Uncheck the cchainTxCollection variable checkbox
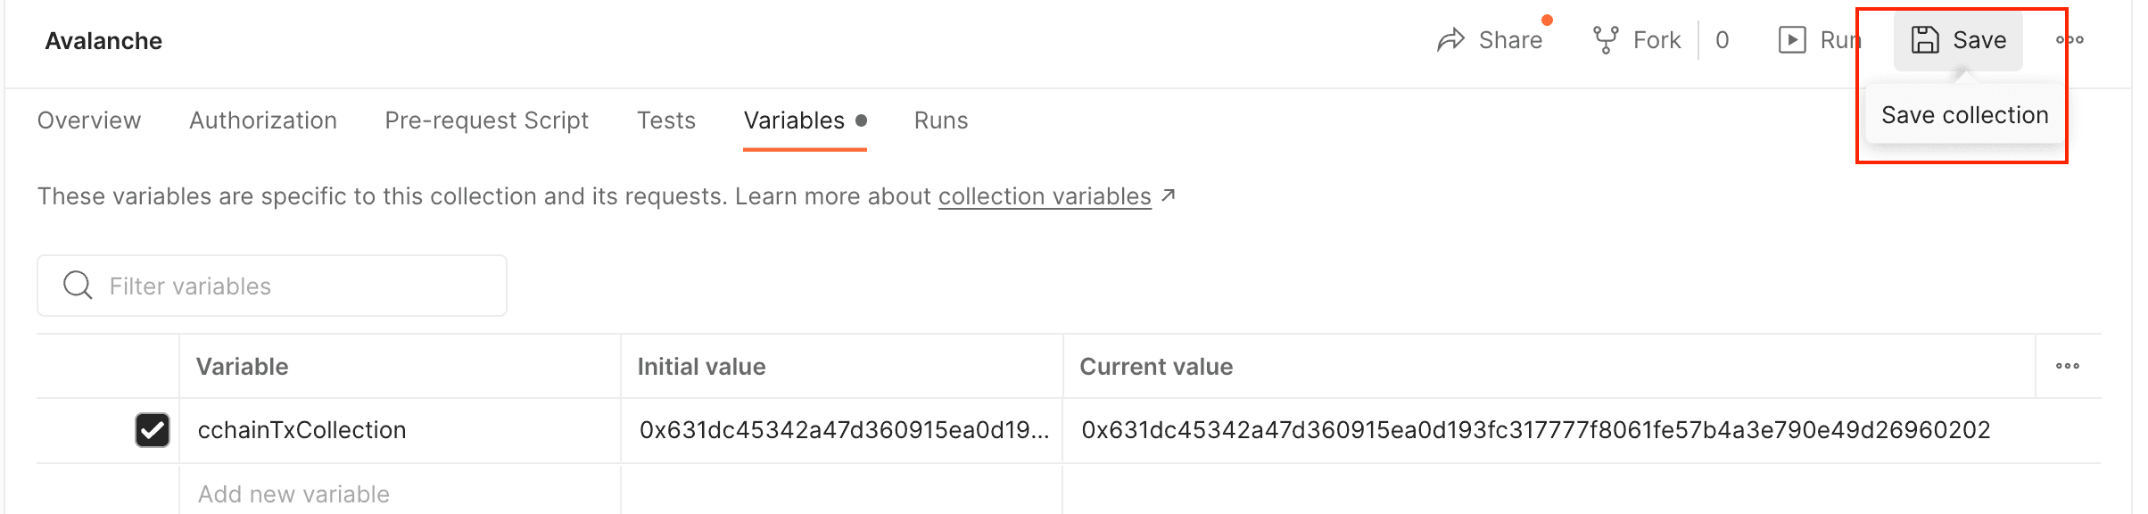Image resolution: width=2148 pixels, height=514 pixels. [153, 430]
